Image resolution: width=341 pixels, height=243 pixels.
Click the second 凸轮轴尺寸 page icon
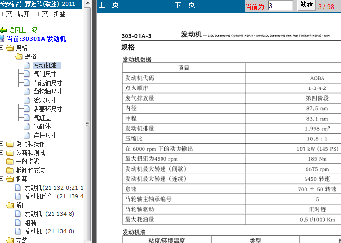click(x=27, y=91)
